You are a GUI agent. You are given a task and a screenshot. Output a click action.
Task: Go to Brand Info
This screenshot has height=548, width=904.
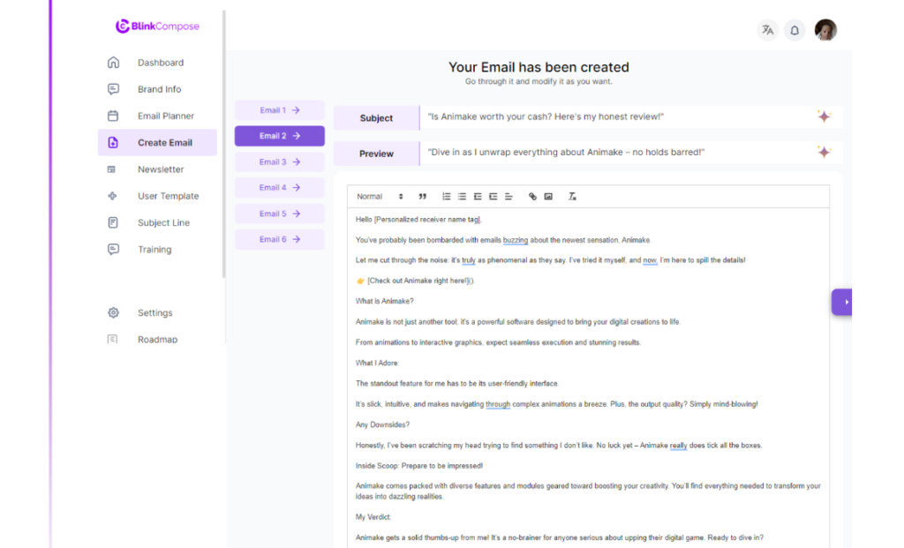(x=159, y=89)
